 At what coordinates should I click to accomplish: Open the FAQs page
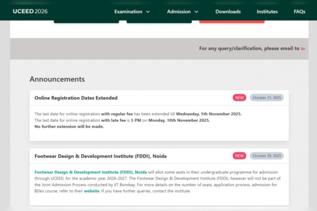[300, 12]
